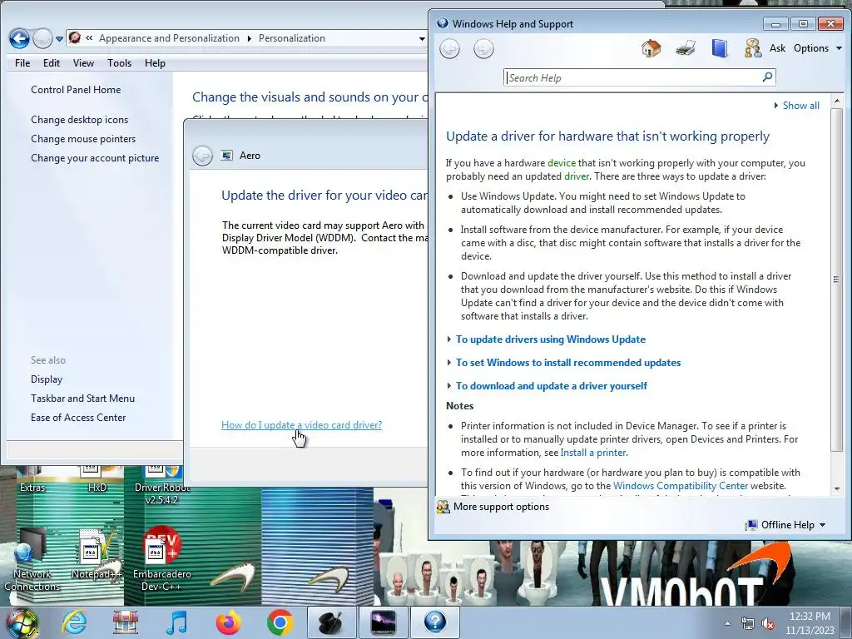Screen dimensions: 852x639
Task: Click Control Panel Home link
Action: coord(76,90)
